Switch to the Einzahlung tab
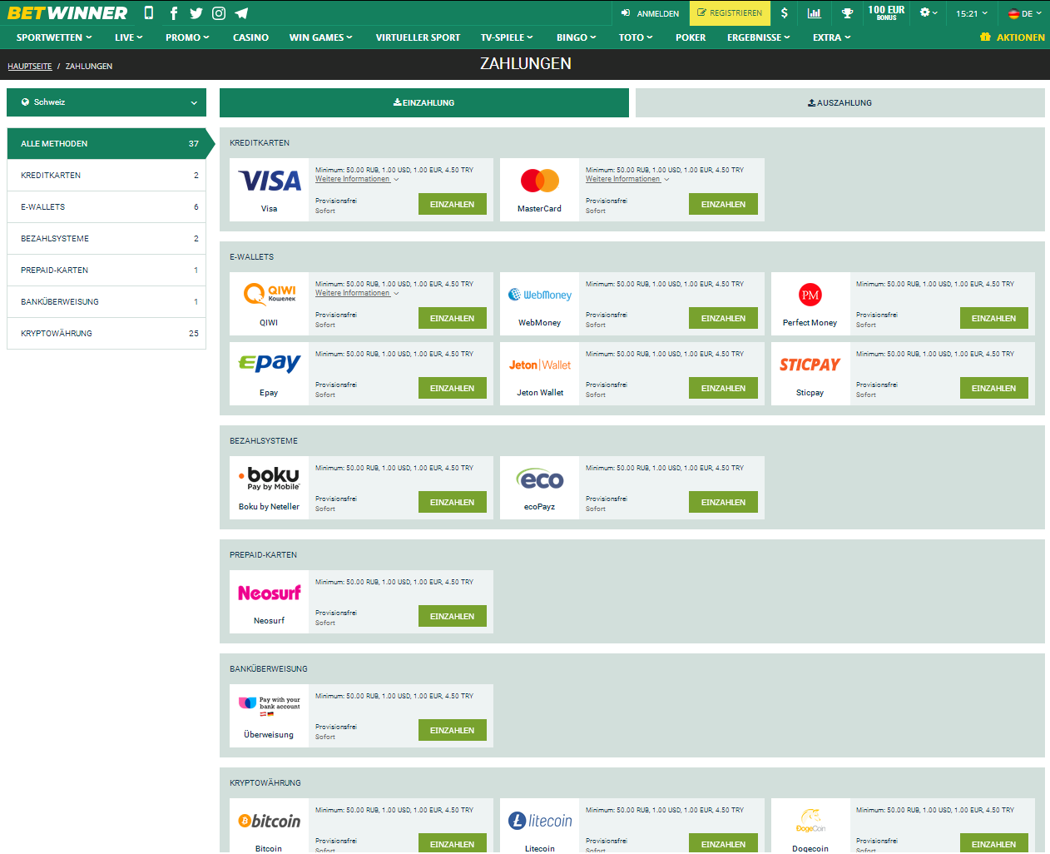Image resolution: width=1050 pixels, height=854 pixels. (424, 102)
